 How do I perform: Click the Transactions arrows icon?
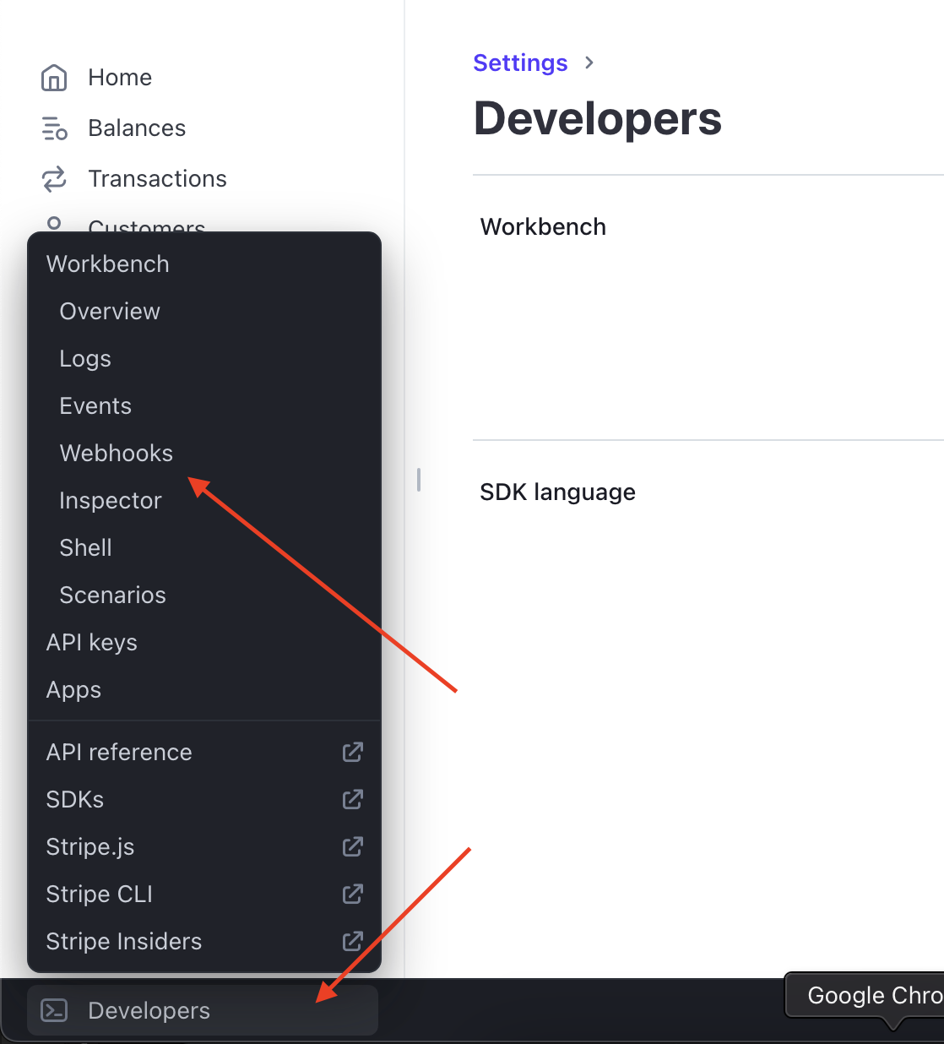54,179
